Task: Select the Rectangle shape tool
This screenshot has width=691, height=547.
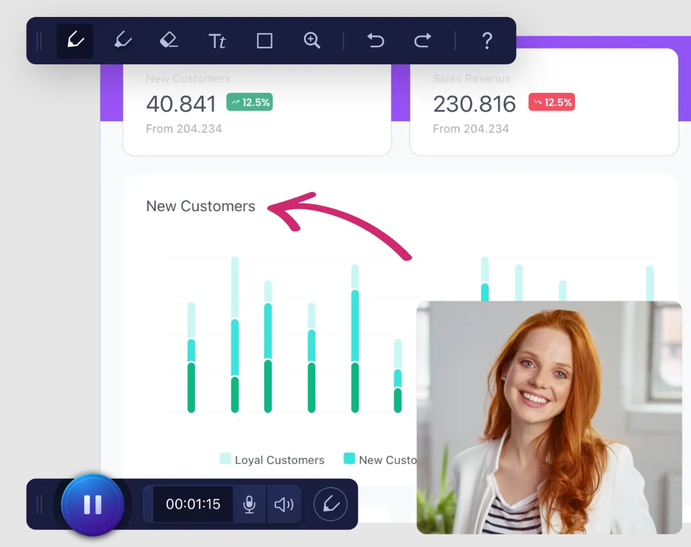Action: pyautogui.click(x=264, y=41)
